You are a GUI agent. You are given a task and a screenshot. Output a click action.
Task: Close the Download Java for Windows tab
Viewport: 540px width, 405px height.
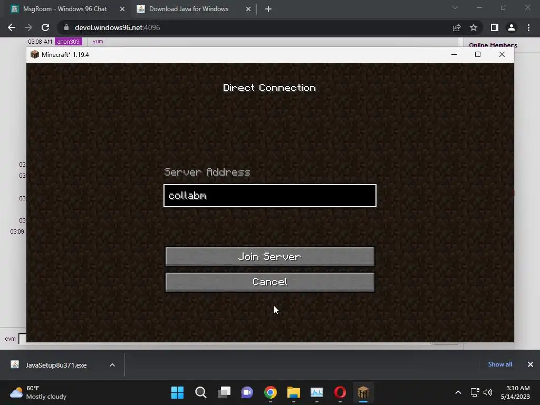tap(248, 9)
